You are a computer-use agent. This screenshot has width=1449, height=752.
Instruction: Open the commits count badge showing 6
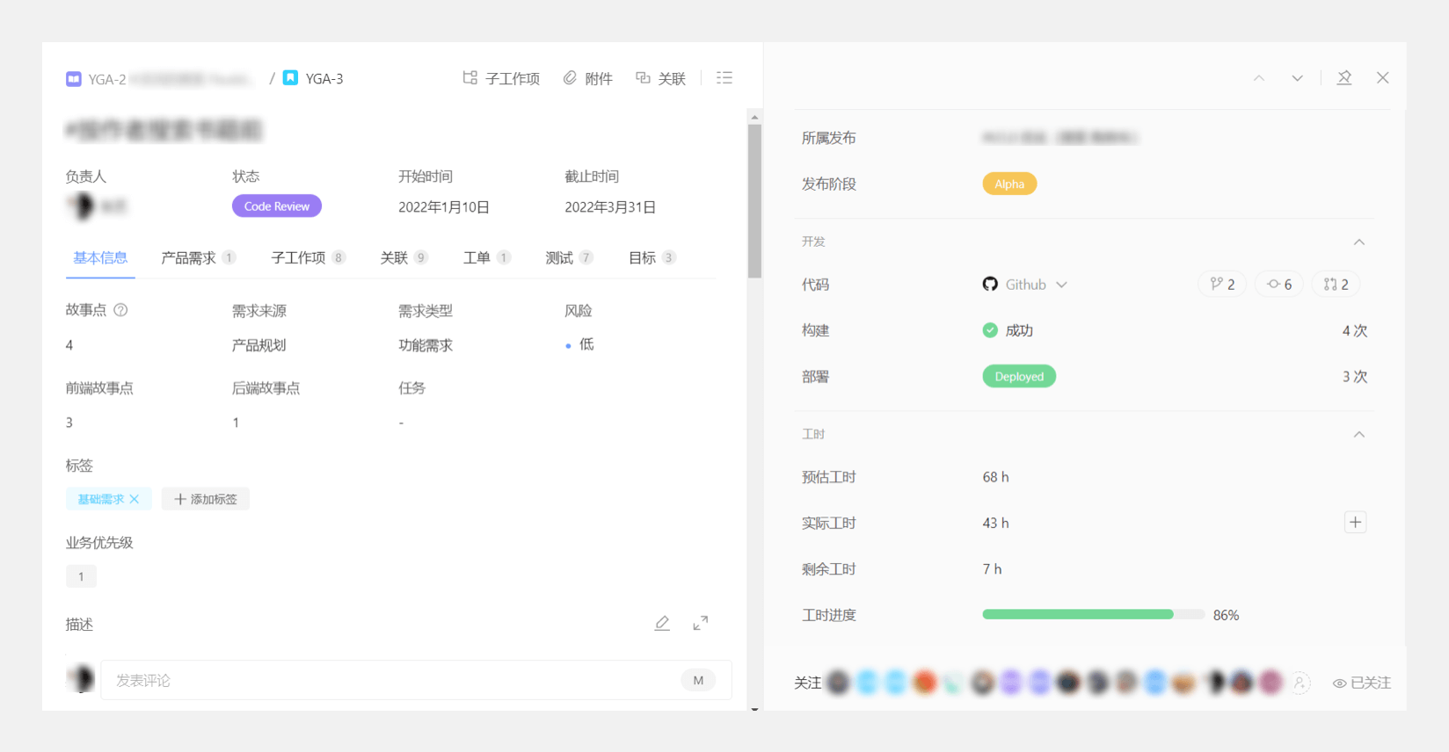[x=1278, y=285]
